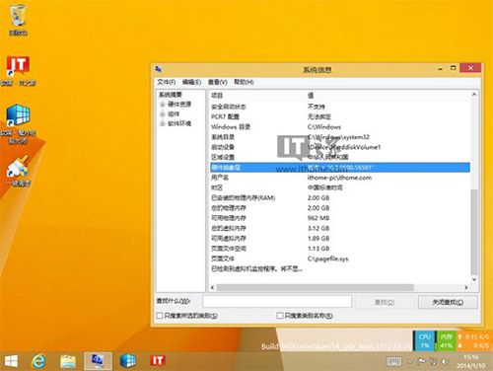This screenshot has width=493, height=371.
Task: Close the System Information window
Action: tap(470, 68)
